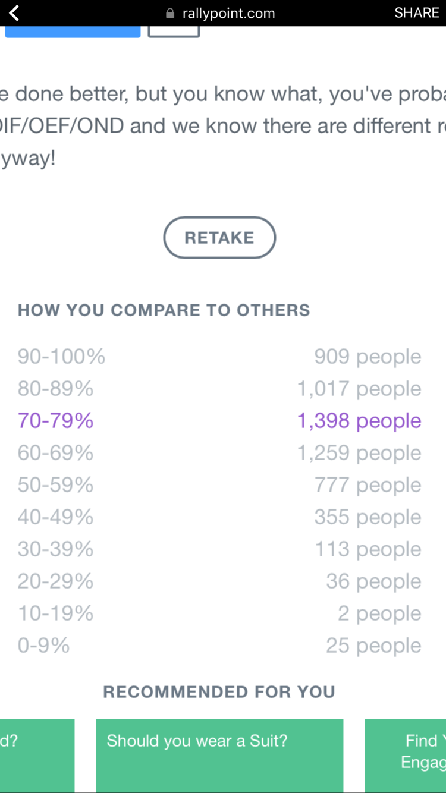Open the green card cut off at left edge
Image resolution: width=446 pixels, height=793 pixels.
(37, 755)
